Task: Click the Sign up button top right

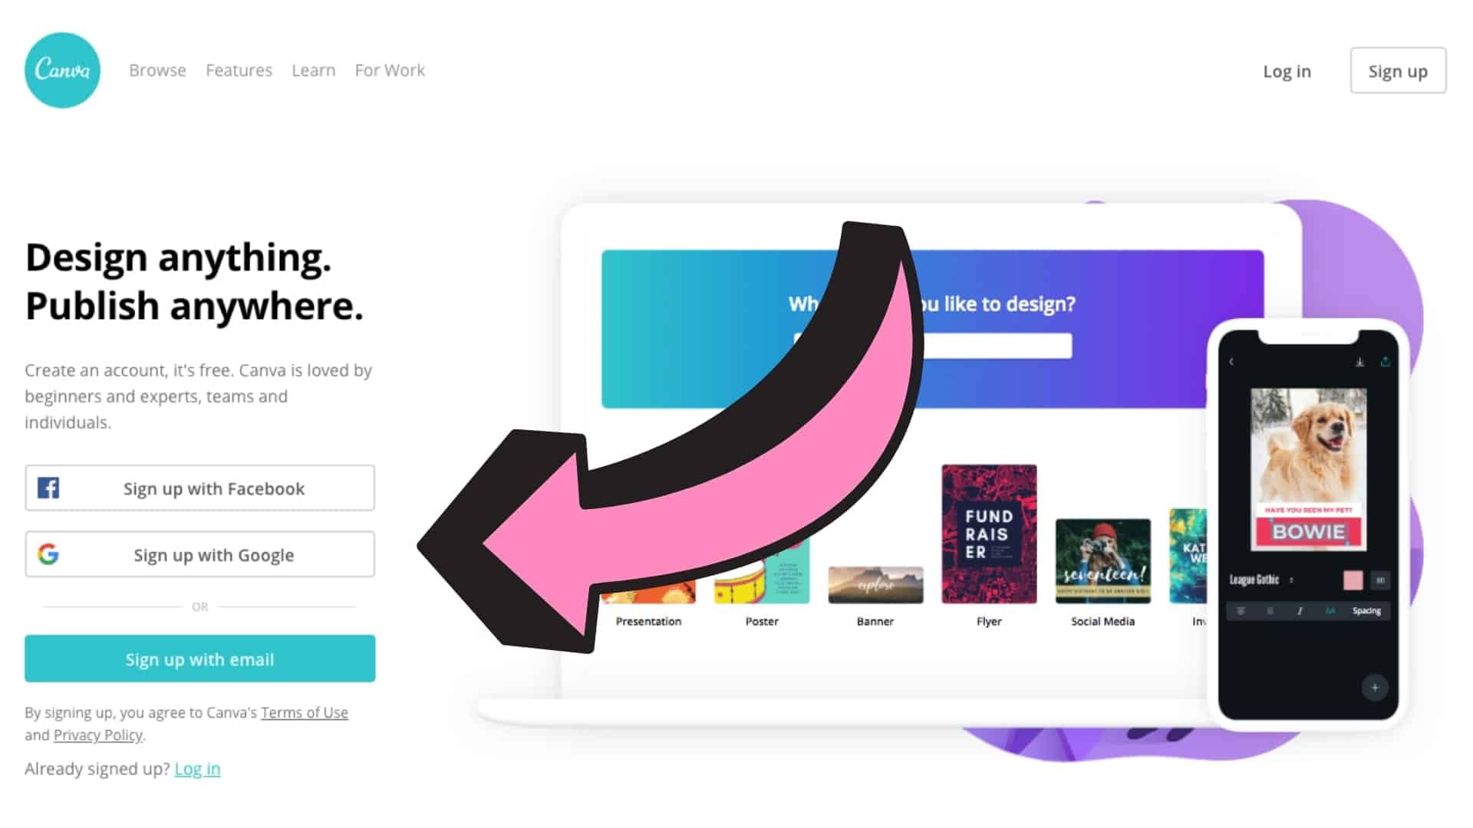Action: 1398,71
